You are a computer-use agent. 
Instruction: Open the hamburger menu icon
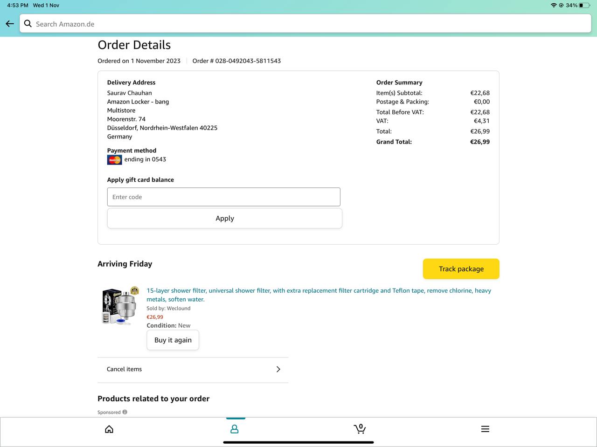(x=485, y=429)
